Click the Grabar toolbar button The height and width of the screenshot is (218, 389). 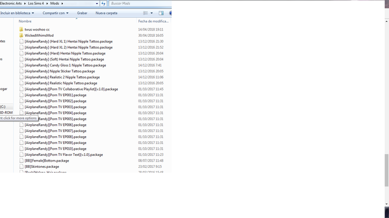[82, 13]
